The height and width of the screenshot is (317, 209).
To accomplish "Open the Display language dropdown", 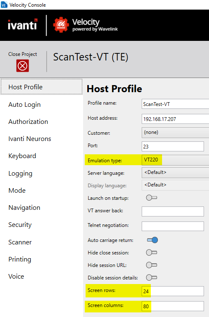I will [175, 185].
